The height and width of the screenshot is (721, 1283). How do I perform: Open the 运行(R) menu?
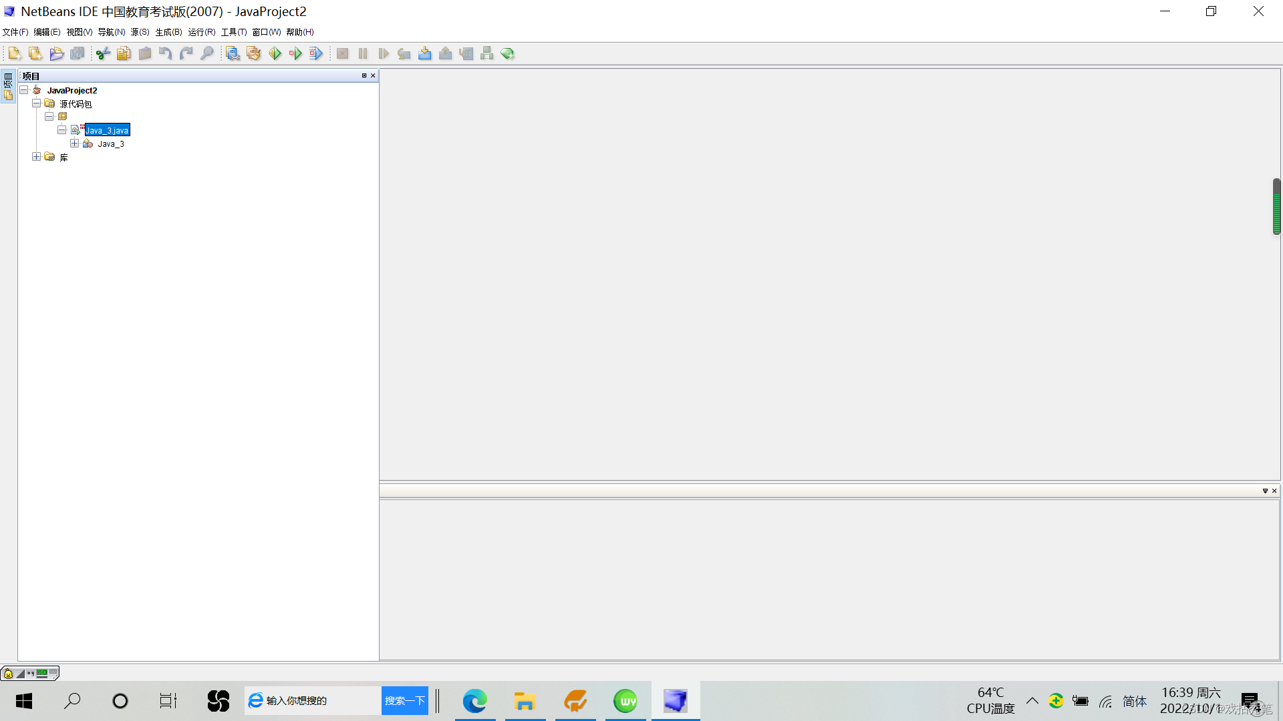pos(201,32)
